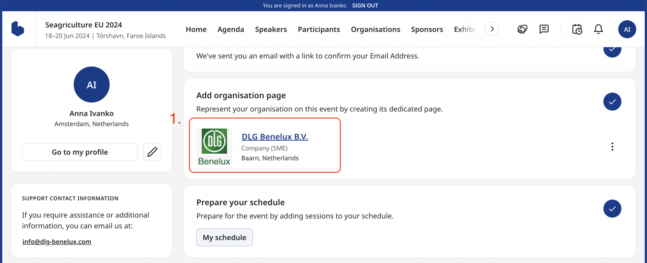Click the Seagriculture EU 2024 event title
The height and width of the screenshot is (263, 647).
[83, 25]
